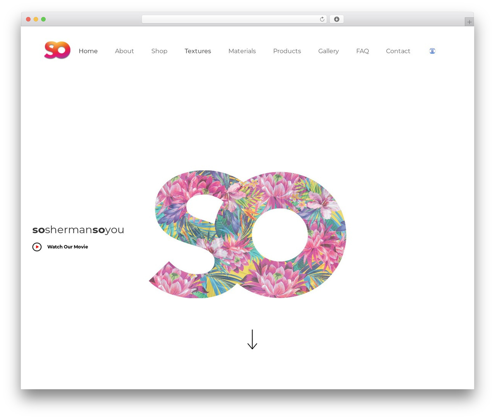
Task: Open downloads icon in browser toolbar
Action: (336, 19)
